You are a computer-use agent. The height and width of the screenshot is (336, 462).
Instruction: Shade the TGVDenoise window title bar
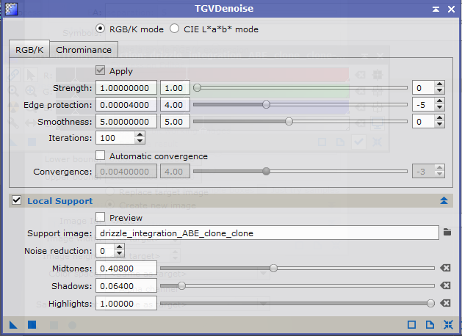click(x=436, y=9)
